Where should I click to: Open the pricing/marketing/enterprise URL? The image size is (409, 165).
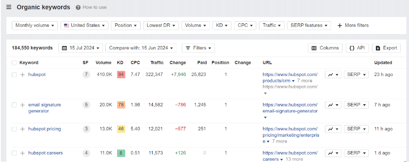291,135
